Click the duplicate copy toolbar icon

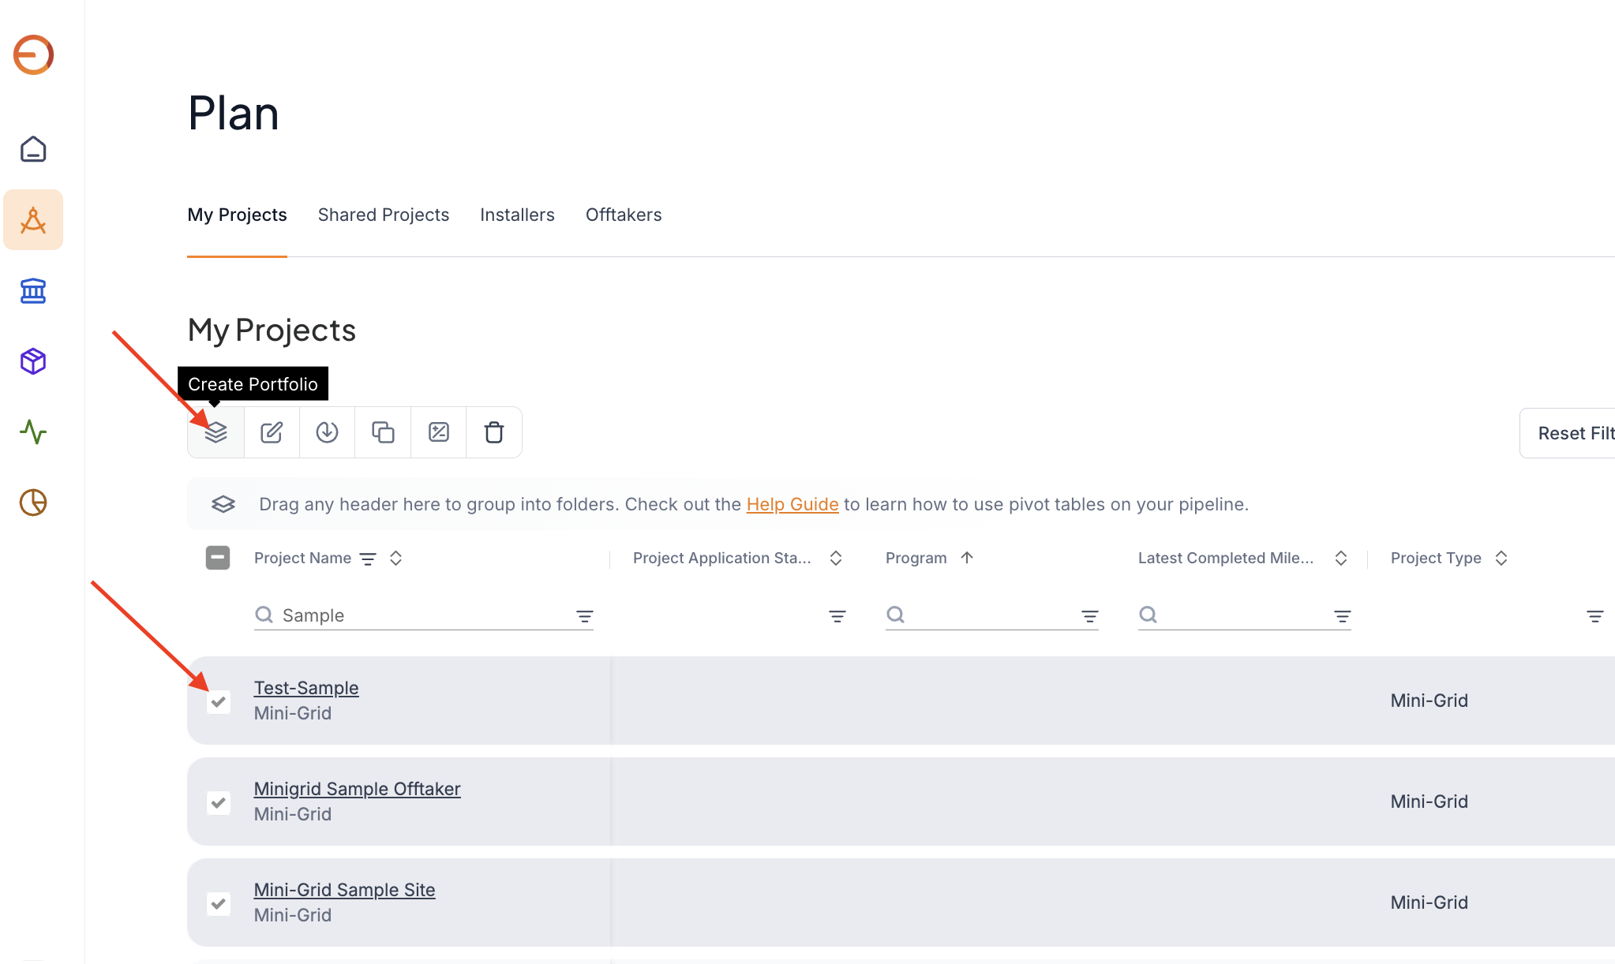[383, 432]
